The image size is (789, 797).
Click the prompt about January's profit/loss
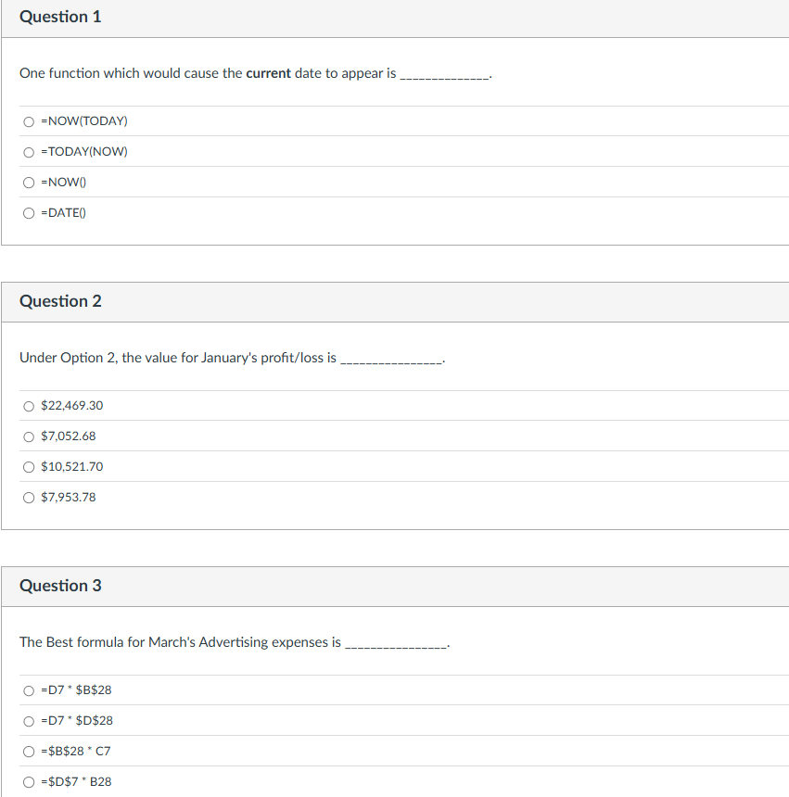232,357
